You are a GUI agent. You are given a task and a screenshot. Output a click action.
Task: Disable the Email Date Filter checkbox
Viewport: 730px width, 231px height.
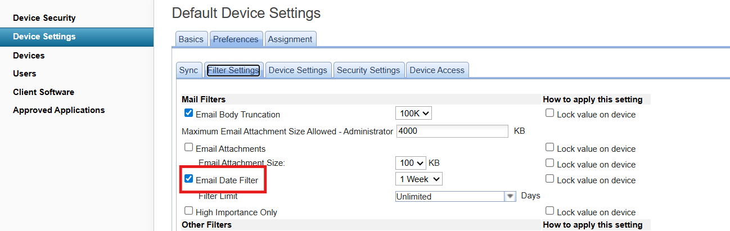point(189,179)
